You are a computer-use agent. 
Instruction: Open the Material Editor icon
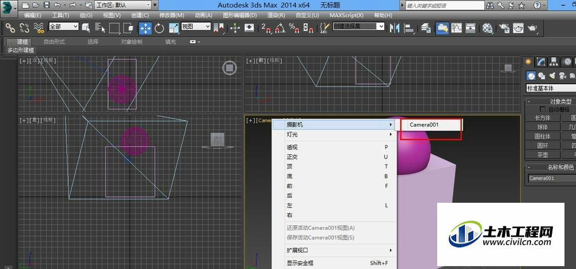click(x=487, y=28)
